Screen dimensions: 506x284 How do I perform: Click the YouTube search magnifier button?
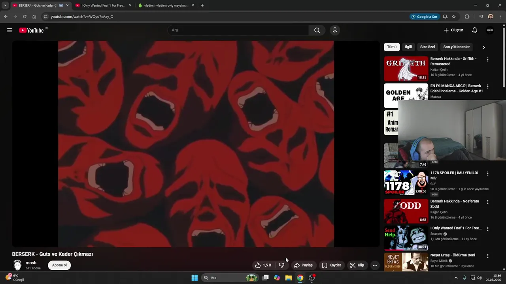coord(317,30)
